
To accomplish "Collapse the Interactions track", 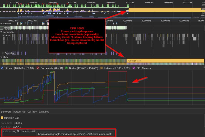I will point(1,32).
